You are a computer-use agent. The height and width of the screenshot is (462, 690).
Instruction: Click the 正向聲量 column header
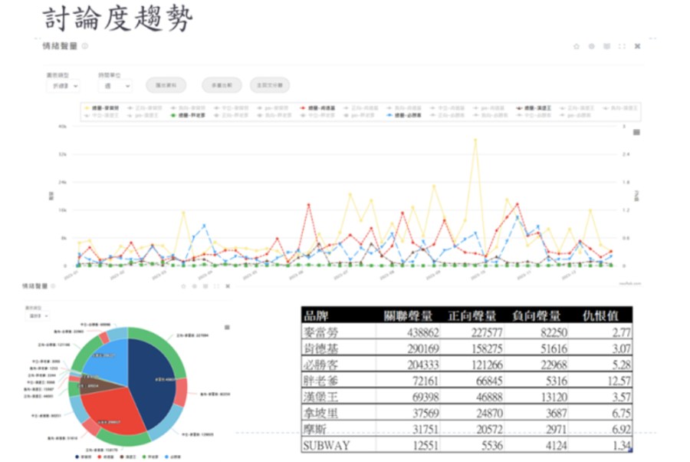click(472, 315)
